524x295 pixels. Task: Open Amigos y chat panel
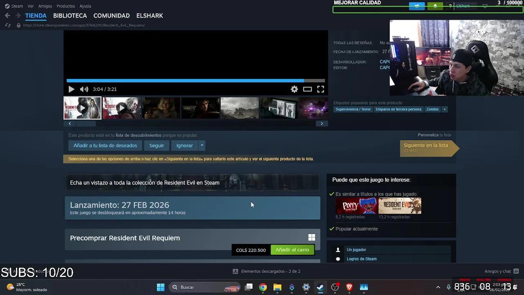click(x=501, y=271)
